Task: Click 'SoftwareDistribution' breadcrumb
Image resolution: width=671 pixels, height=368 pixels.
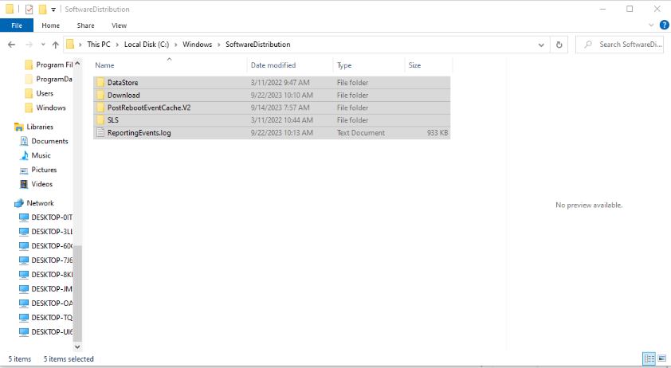Action: coord(258,44)
